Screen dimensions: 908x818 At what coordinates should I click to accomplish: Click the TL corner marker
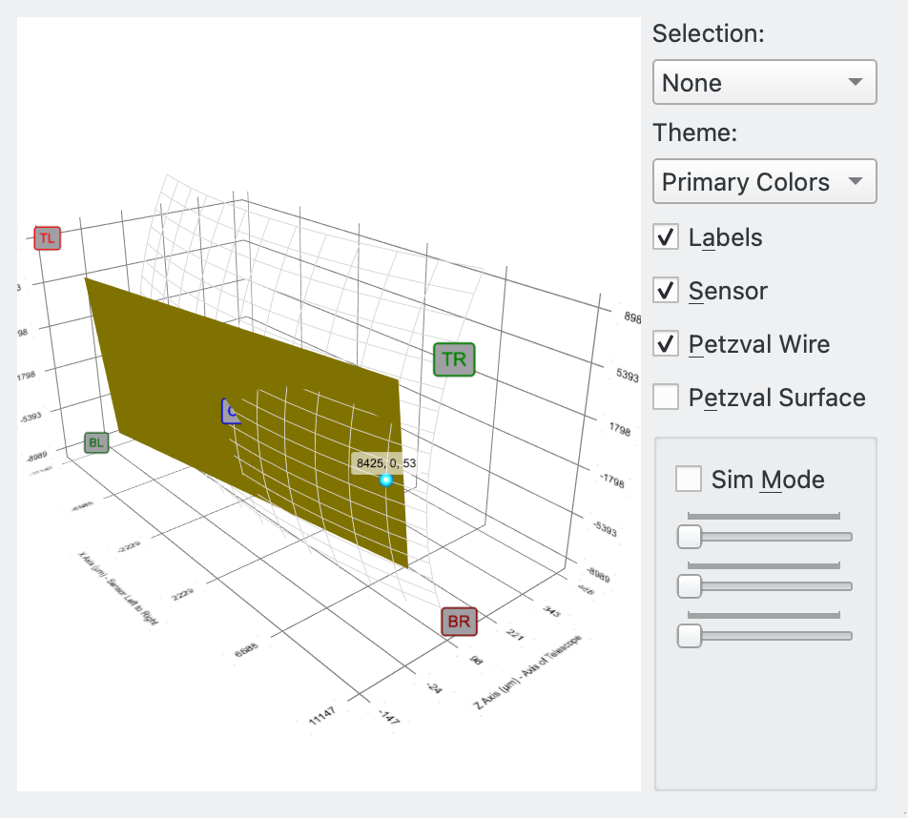pyautogui.click(x=47, y=238)
